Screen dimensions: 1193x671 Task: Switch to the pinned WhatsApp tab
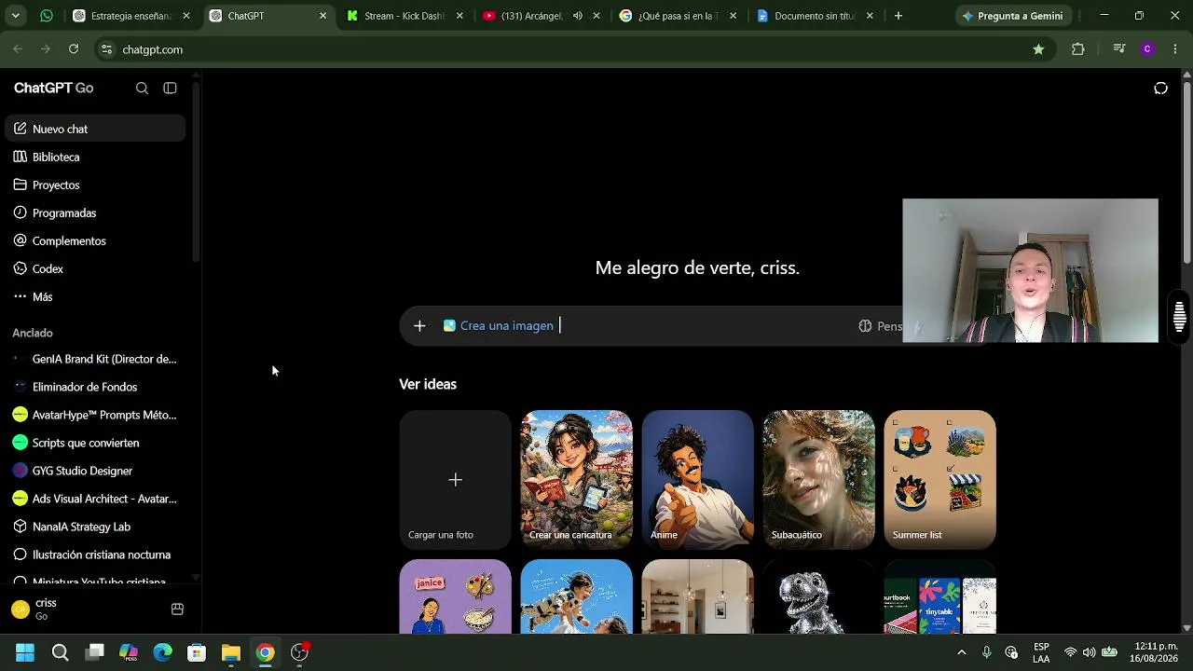click(x=47, y=16)
